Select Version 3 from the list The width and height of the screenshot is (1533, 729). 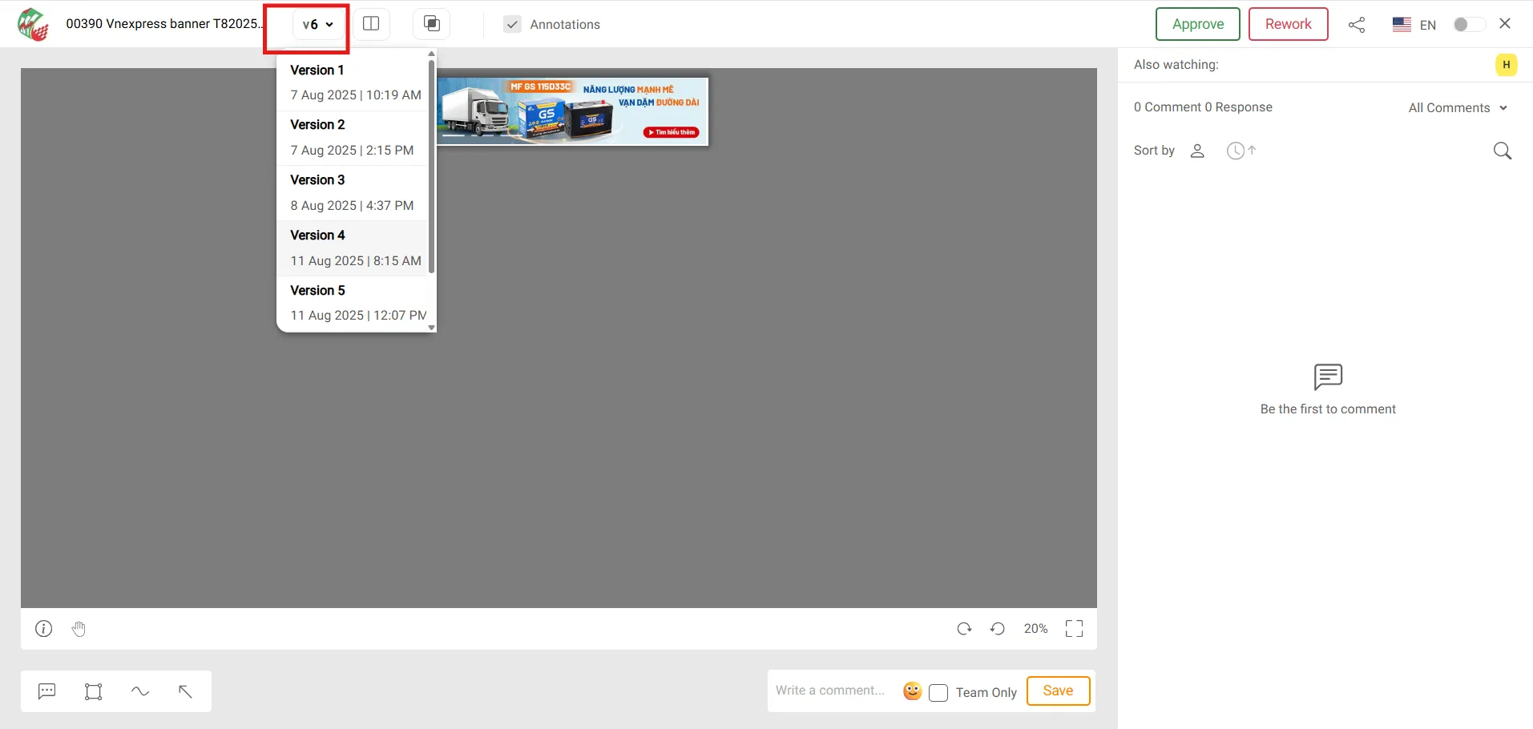351,193
